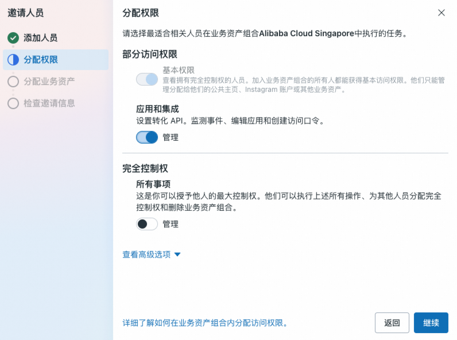Screen dimensions: 457x340
Task: Open the 检查邀请信息 step
Action: click(x=49, y=103)
